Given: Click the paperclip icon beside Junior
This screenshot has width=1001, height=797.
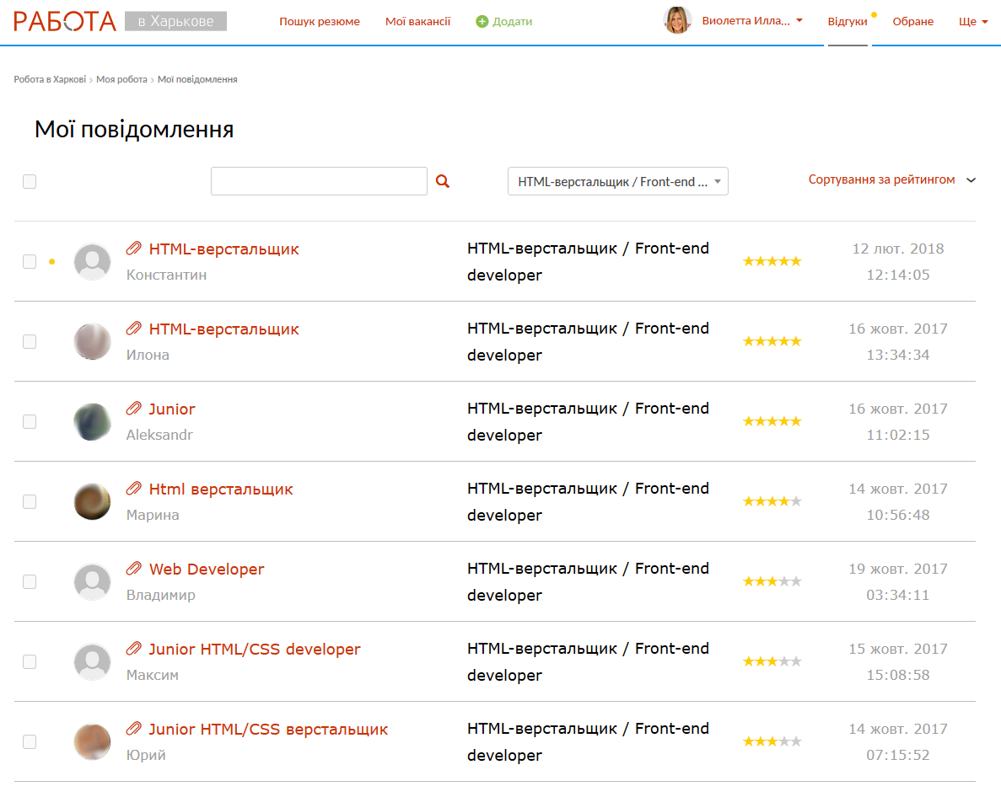Looking at the screenshot, I should [133, 409].
